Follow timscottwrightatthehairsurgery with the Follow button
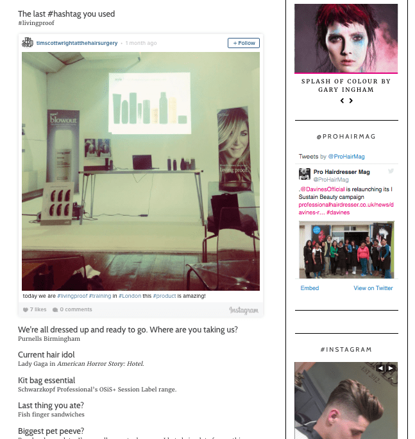The width and height of the screenshot is (415, 439). 244,43
